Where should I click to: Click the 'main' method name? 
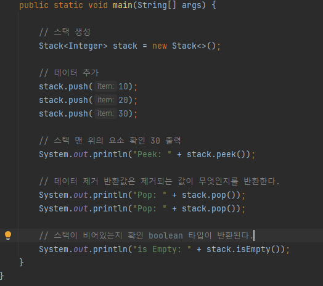pyautogui.click(x=123, y=5)
